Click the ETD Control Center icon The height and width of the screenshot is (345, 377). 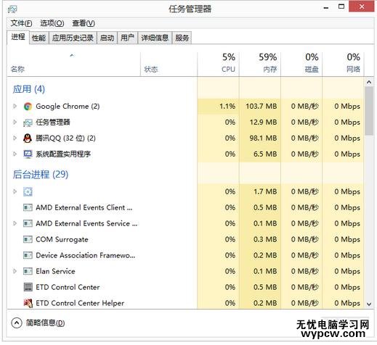pyautogui.click(x=28, y=287)
